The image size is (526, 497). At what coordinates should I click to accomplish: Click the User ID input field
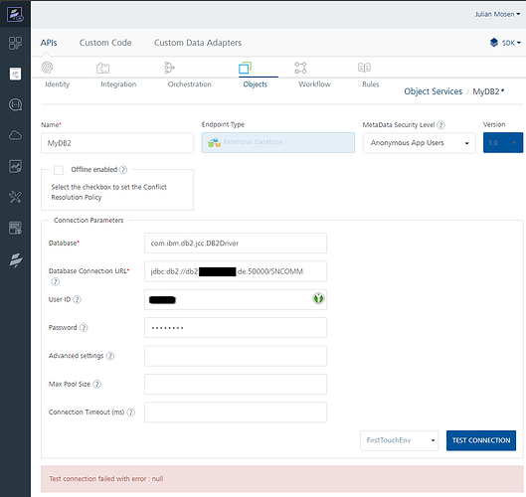click(235, 299)
